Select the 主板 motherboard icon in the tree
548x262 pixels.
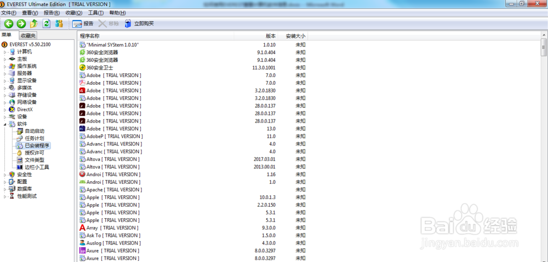click(12, 59)
